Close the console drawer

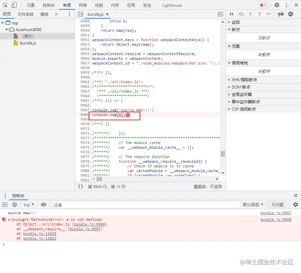pyautogui.click(x=295, y=195)
